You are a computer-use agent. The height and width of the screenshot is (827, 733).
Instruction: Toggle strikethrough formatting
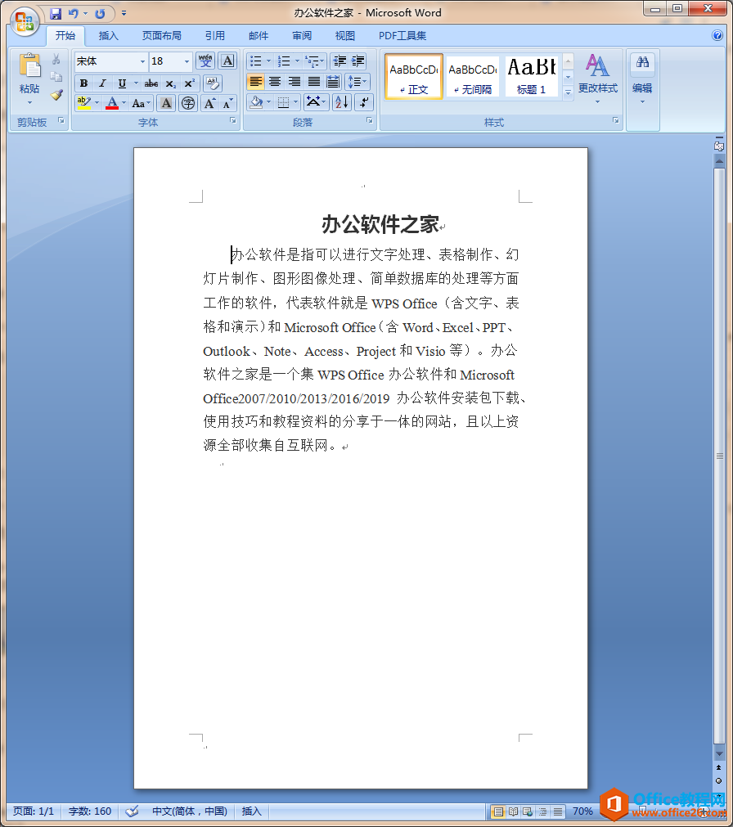click(x=151, y=83)
